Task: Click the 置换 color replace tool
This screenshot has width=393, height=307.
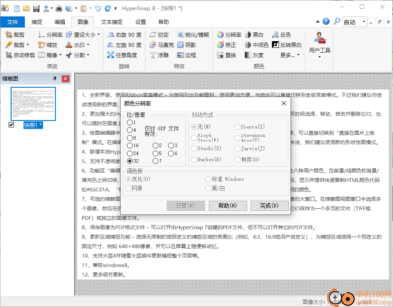Action: pos(227,55)
